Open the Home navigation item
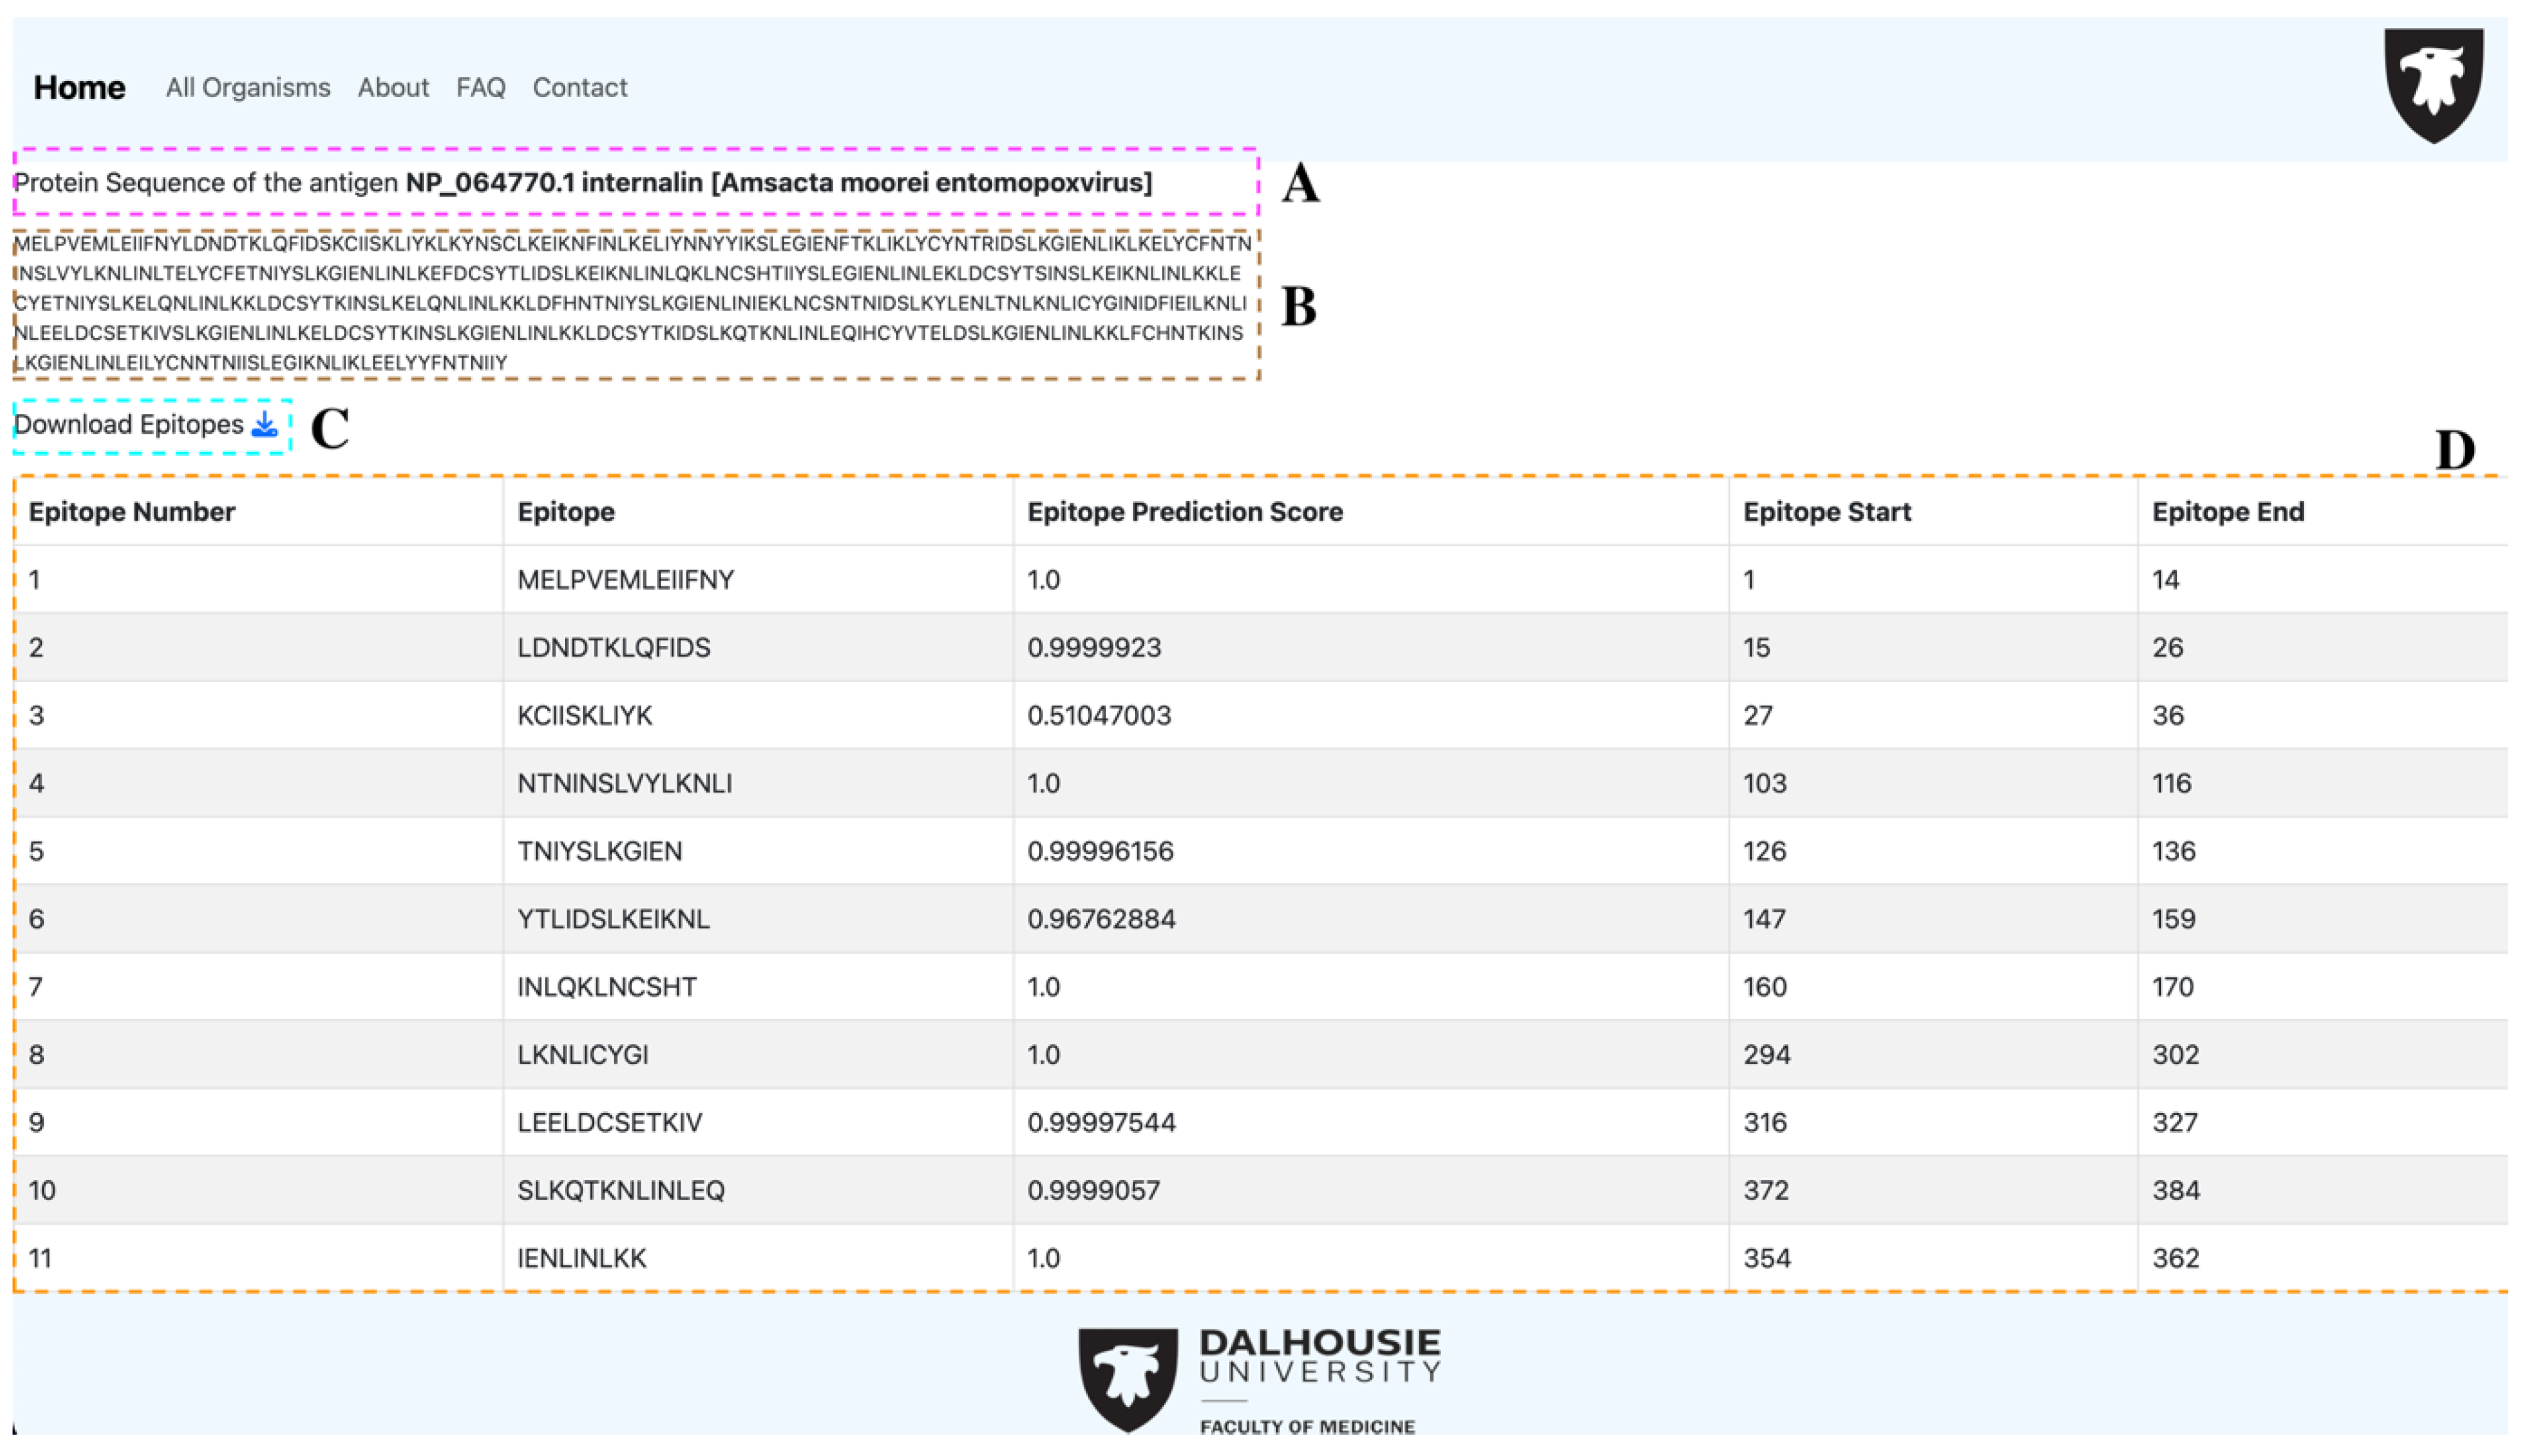Image resolution: width=2534 pixels, height=1456 pixels. click(79, 88)
